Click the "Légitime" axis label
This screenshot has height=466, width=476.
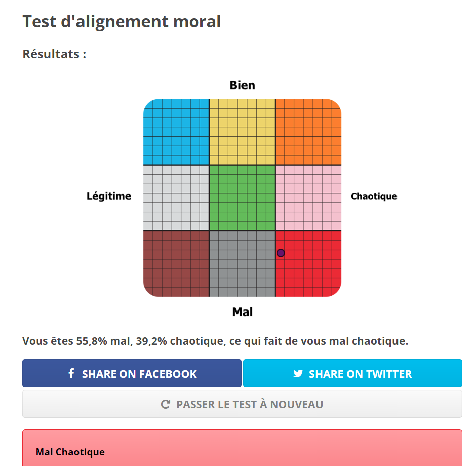point(109,196)
